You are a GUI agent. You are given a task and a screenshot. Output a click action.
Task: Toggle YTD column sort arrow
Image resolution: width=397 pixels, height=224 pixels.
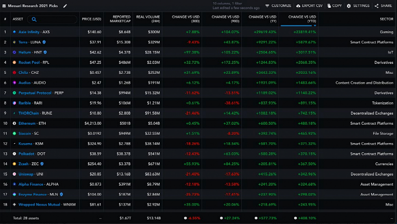(x=315, y=26)
